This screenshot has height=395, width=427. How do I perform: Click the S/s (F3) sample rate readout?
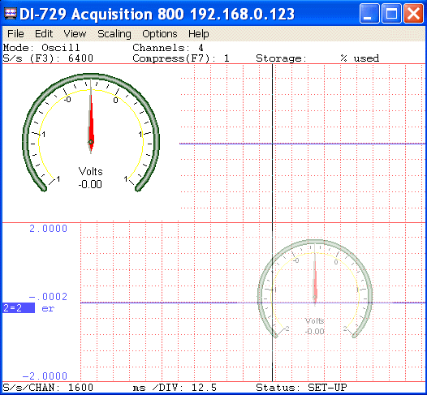pyautogui.click(x=48, y=58)
